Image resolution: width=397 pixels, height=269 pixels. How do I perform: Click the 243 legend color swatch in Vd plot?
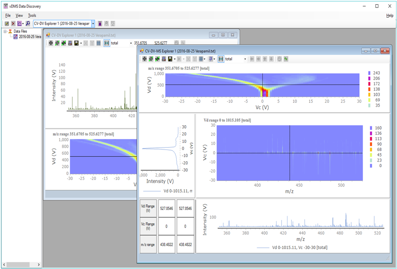pos(369,73)
